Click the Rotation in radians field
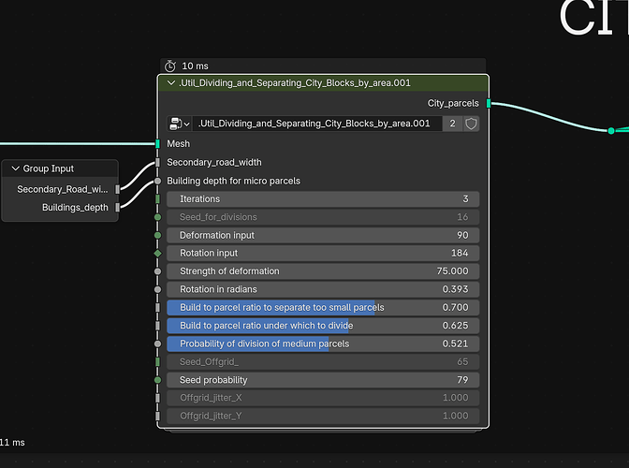This screenshot has height=468, width=629. 323,289
